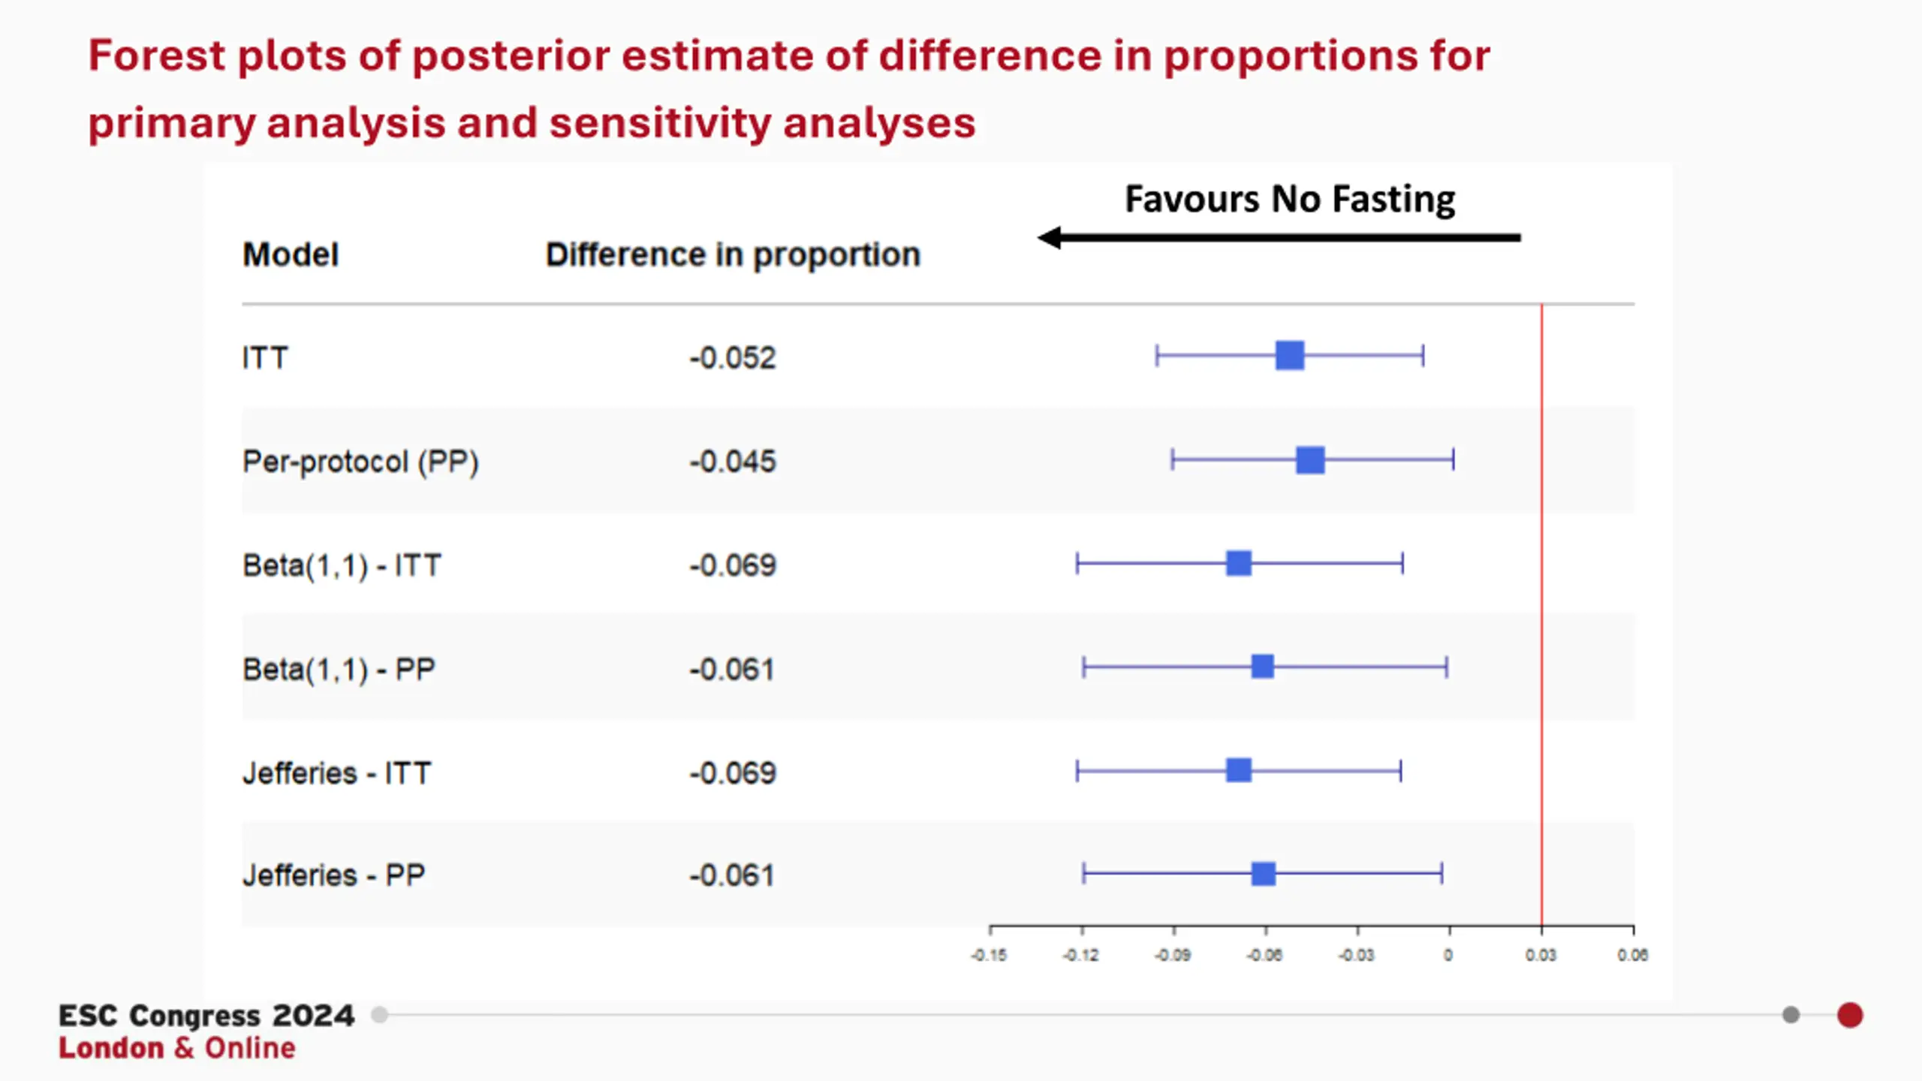Click the ESC Congress 2024 logo text

coord(206,1015)
